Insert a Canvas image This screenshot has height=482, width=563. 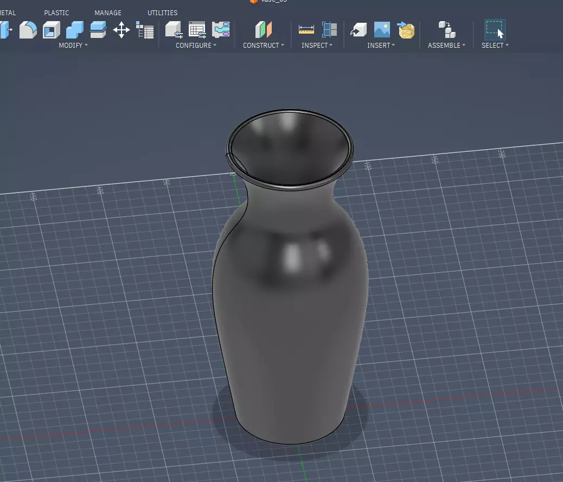(382, 30)
